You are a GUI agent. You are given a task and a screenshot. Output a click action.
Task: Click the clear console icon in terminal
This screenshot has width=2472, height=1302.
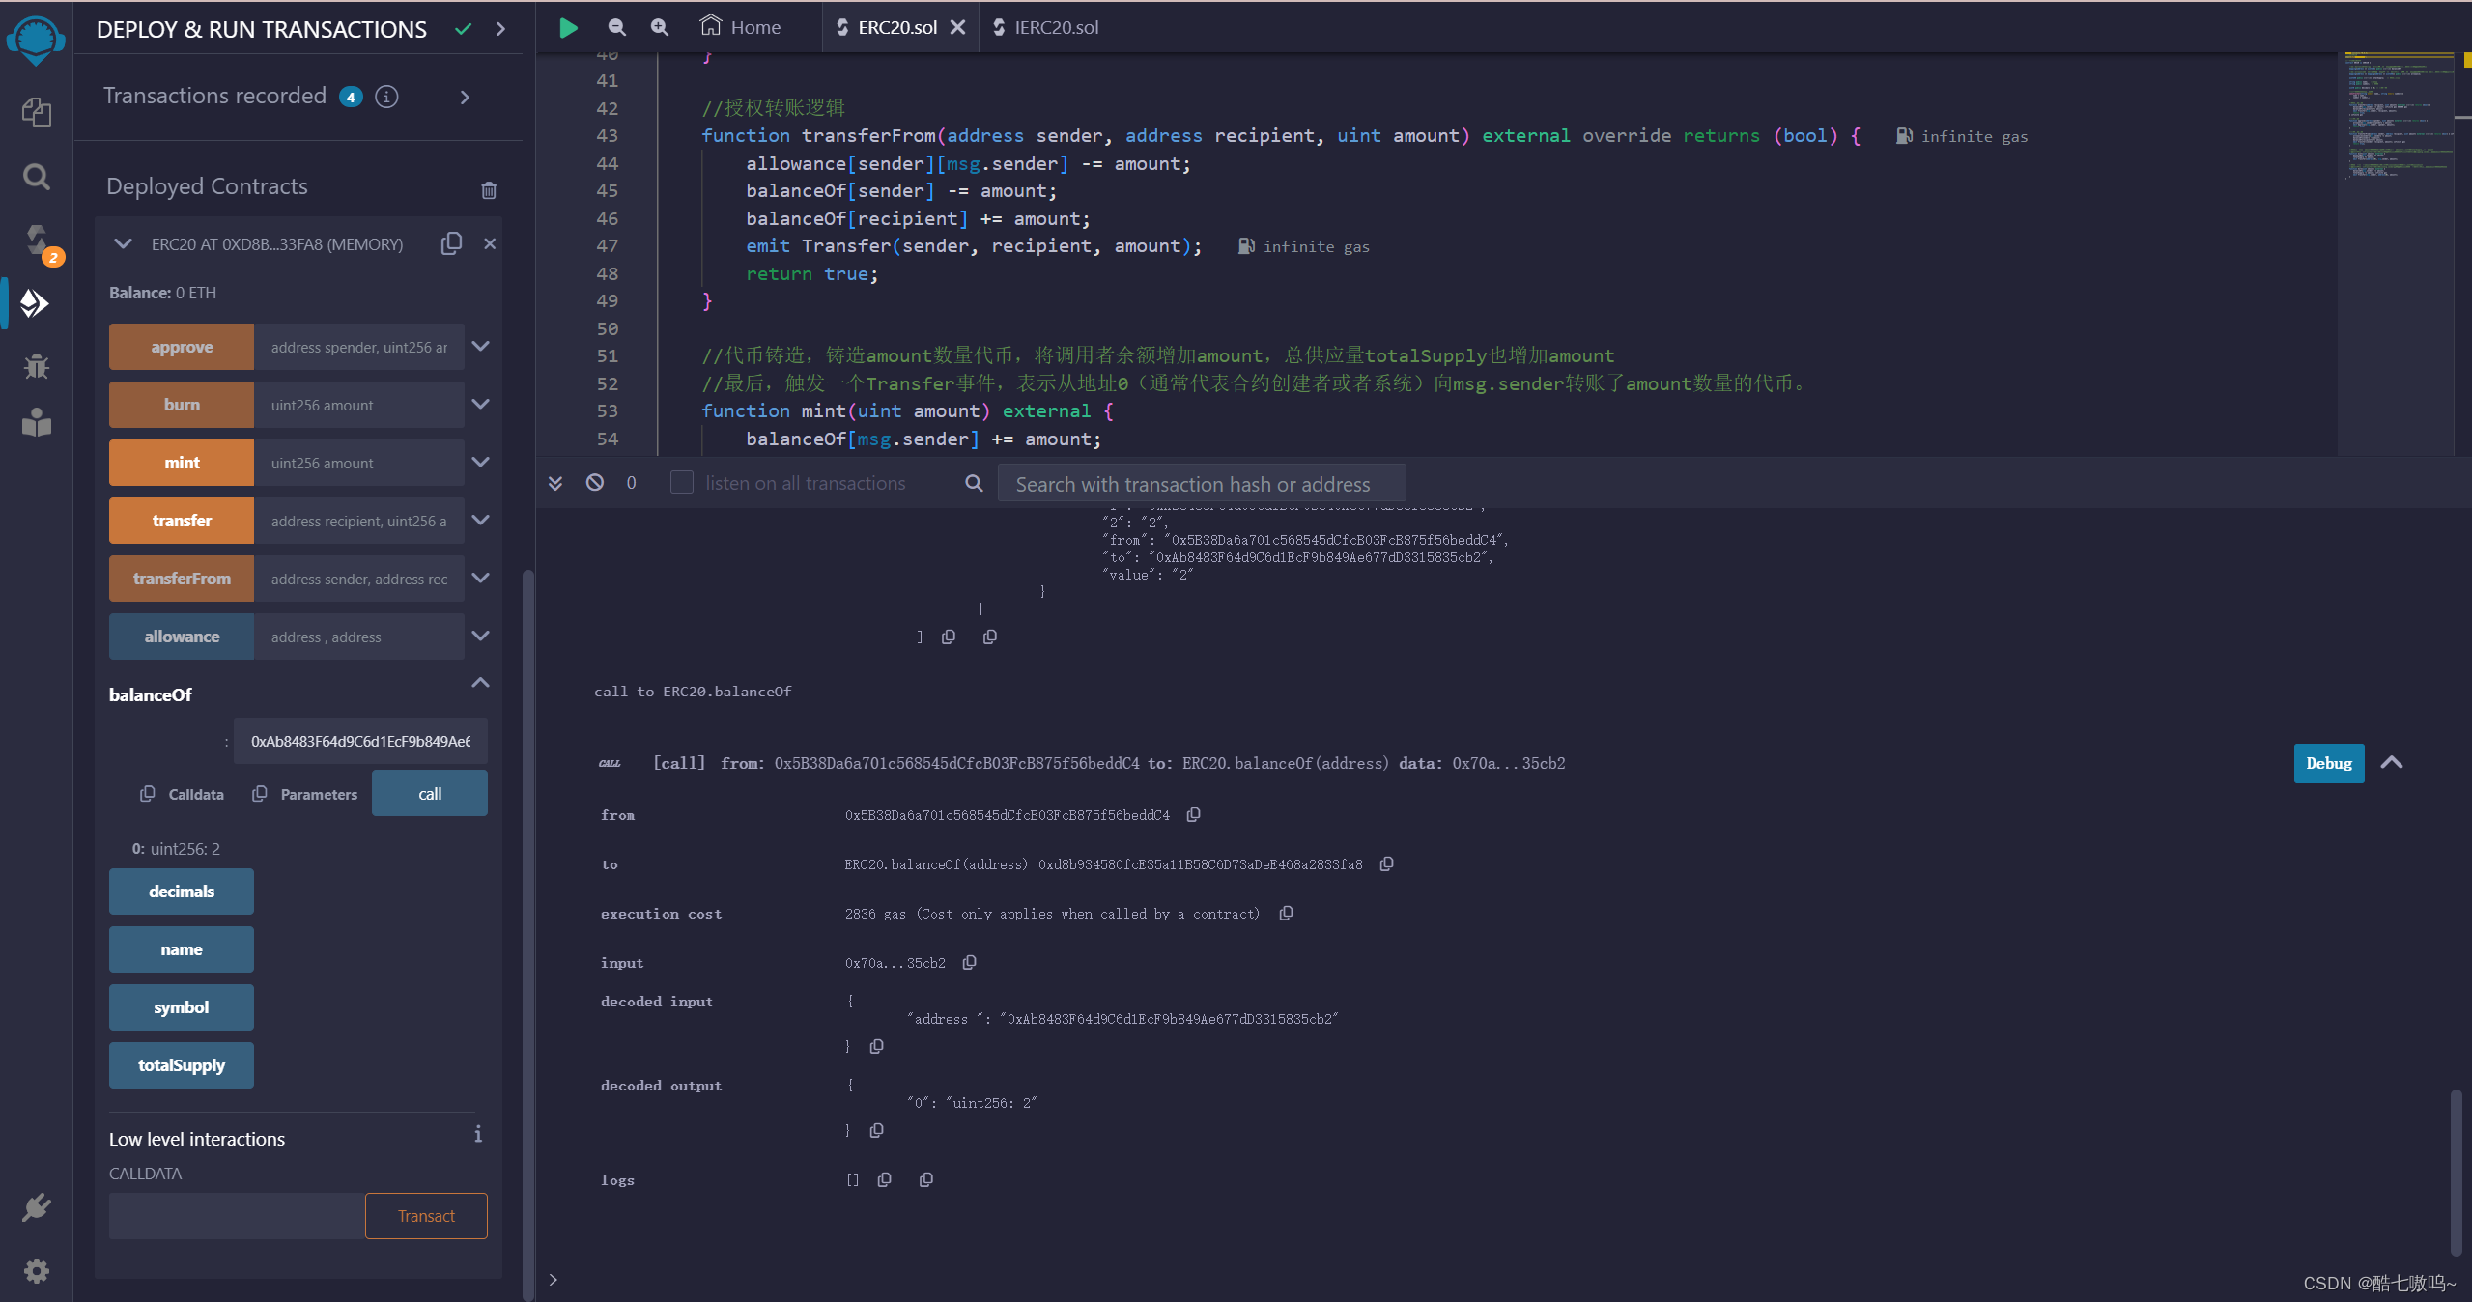tap(595, 482)
